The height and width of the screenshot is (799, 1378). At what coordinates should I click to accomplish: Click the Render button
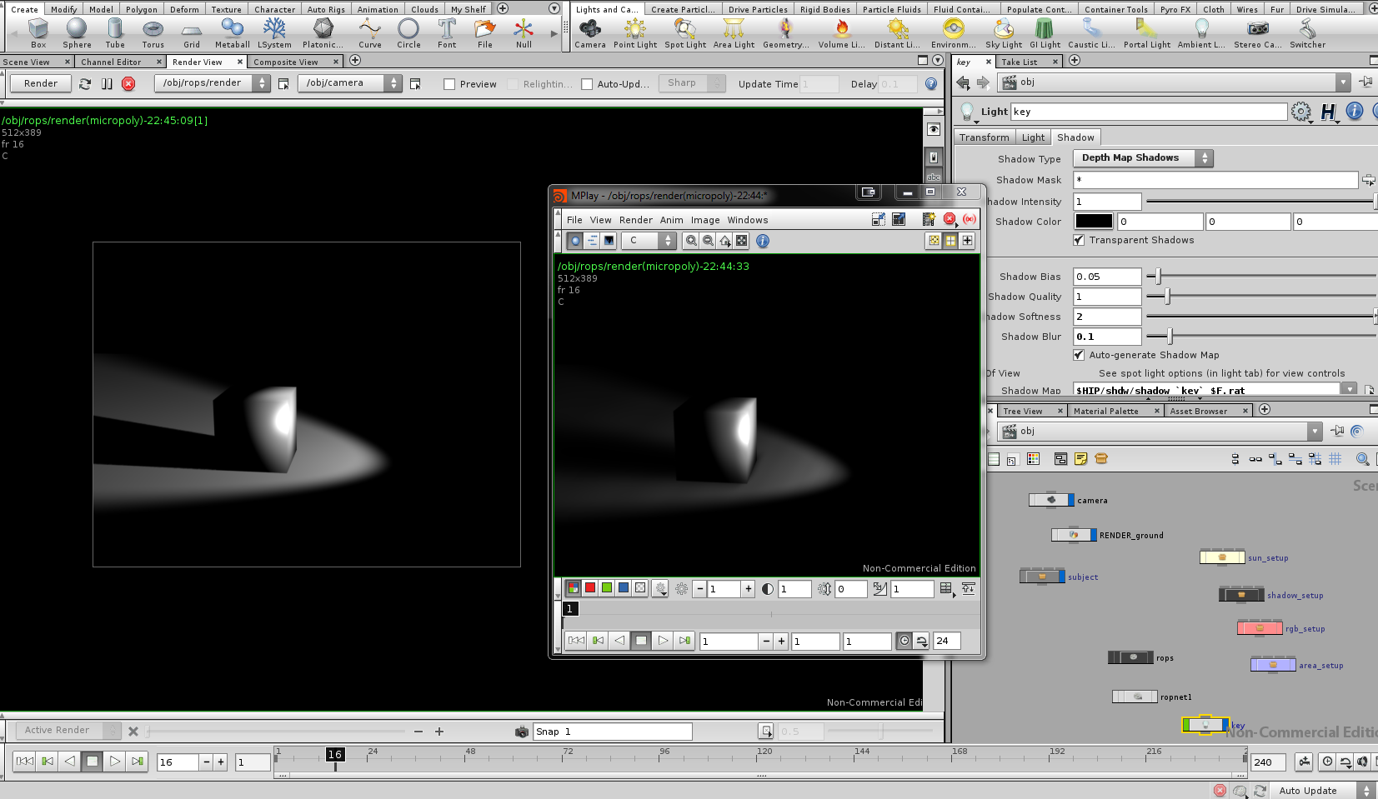click(41, 83)
